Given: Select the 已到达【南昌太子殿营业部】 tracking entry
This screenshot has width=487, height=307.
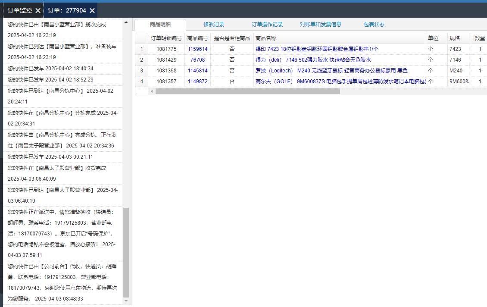Looking at the screenshot, I should coord(63,196).
